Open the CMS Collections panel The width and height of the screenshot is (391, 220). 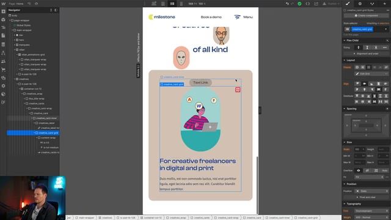[x=3, y=45]
